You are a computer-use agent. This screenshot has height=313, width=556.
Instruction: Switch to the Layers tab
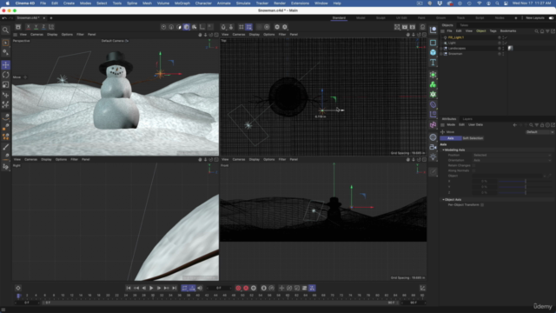[467, 119]
